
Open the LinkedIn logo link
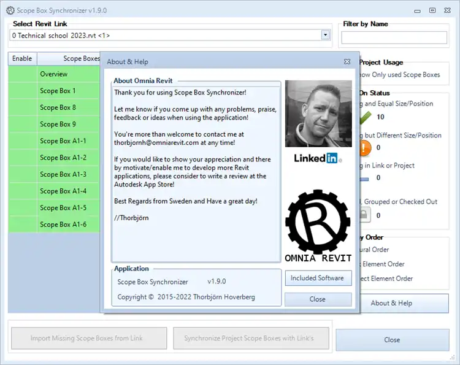(318, 158)
